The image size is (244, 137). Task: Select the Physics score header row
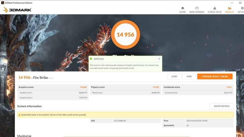pos(125,87)
